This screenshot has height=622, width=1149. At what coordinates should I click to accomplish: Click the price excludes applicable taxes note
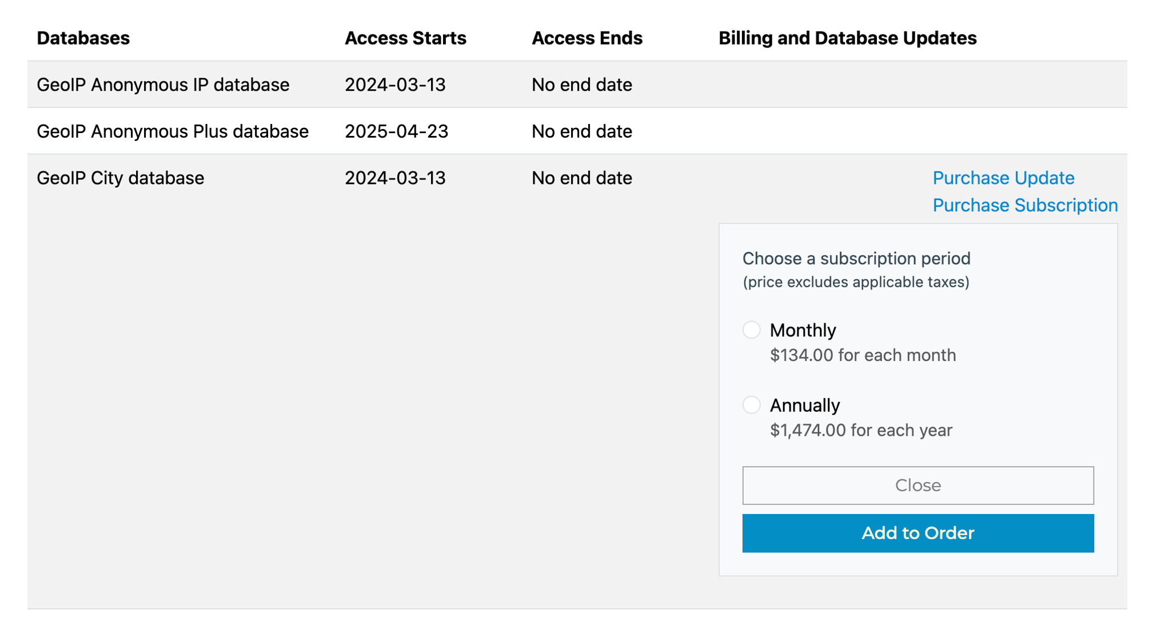(x=856, y=282)
